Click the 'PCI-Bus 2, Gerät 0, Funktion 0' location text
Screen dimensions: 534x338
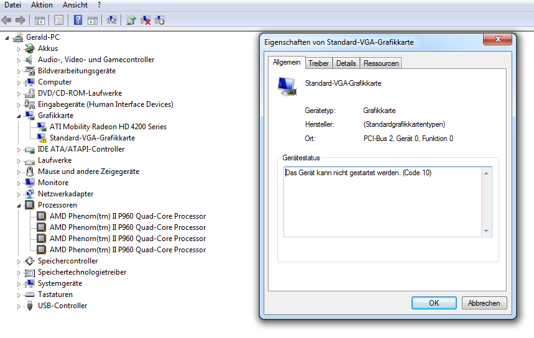[x=408, y=139]
